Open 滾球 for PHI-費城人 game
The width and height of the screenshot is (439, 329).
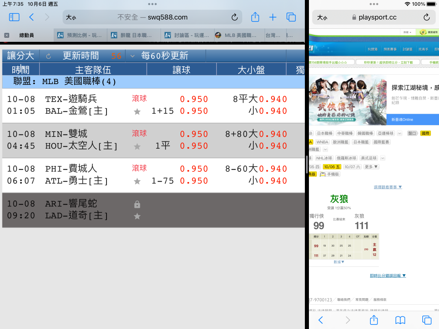tap(139, 168)
